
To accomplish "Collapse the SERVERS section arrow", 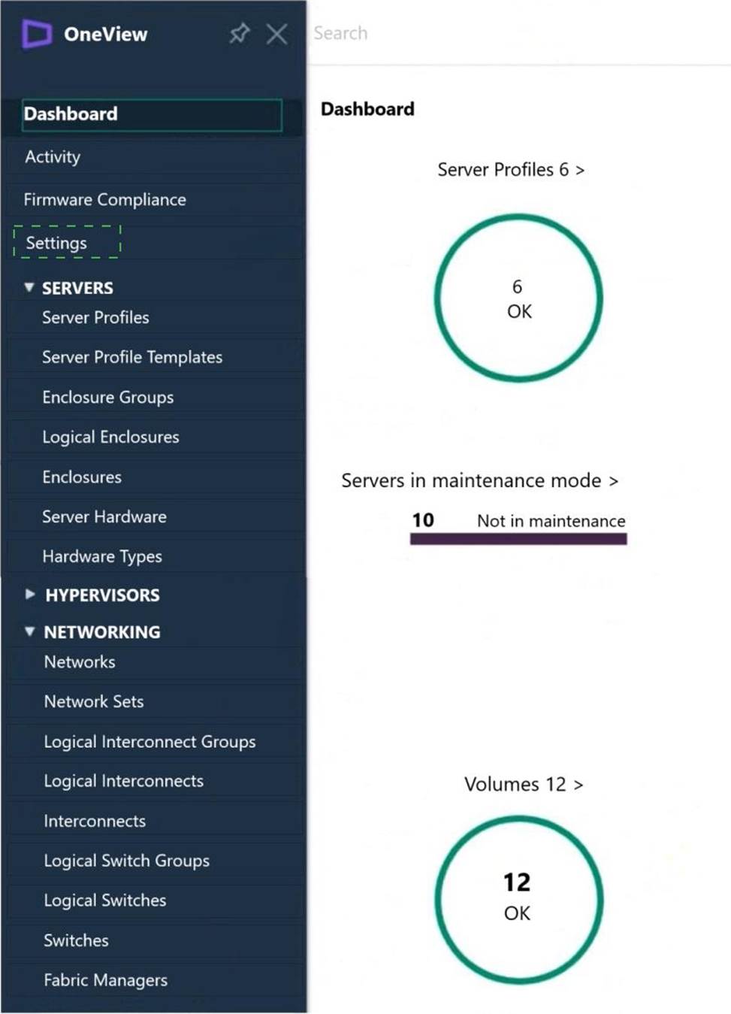I will point(29,287).
